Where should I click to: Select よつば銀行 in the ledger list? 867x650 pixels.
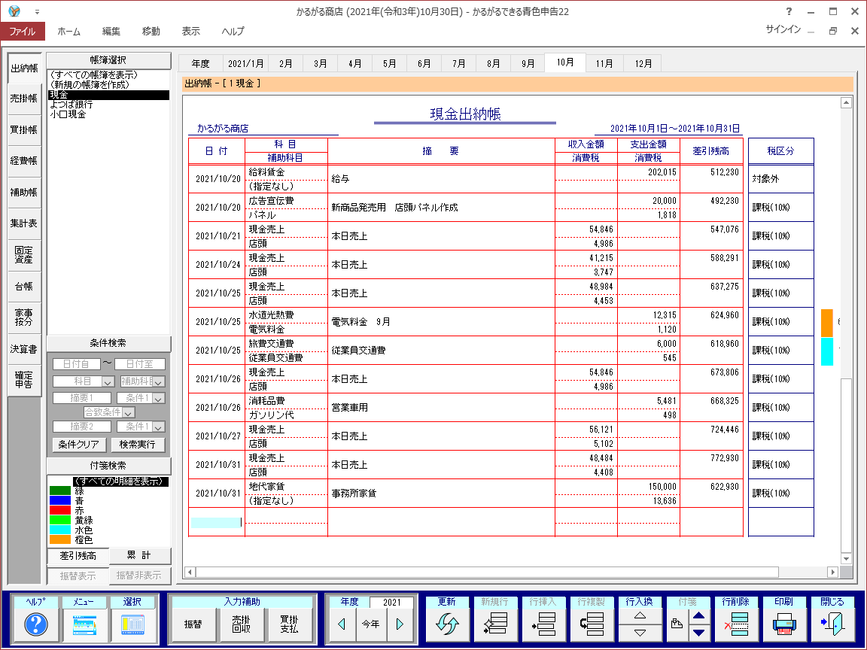point(71,105)
